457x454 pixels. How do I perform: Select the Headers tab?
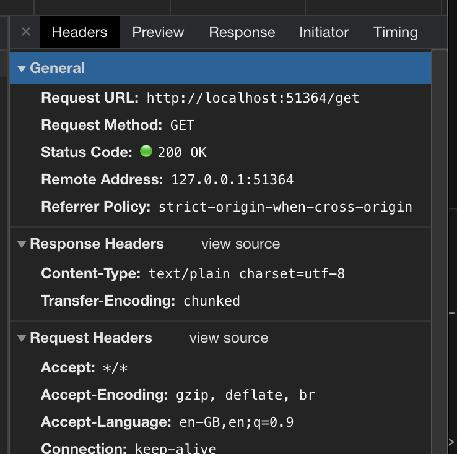[x=79, y=32]
